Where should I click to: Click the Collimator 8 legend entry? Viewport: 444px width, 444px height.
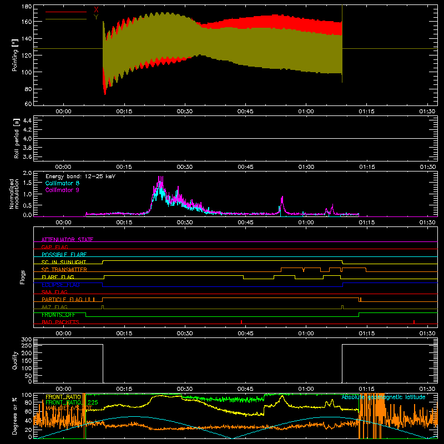(x=62, y=183)
